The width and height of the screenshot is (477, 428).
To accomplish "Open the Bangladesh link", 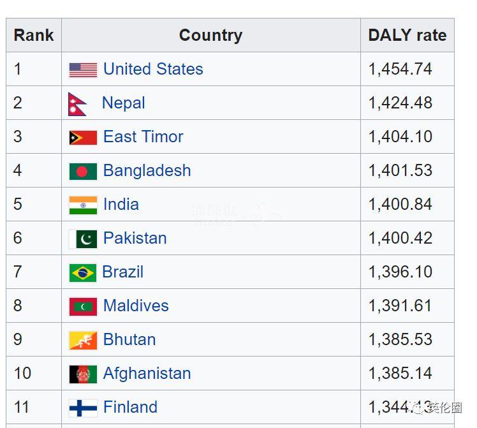I will 147,171.
